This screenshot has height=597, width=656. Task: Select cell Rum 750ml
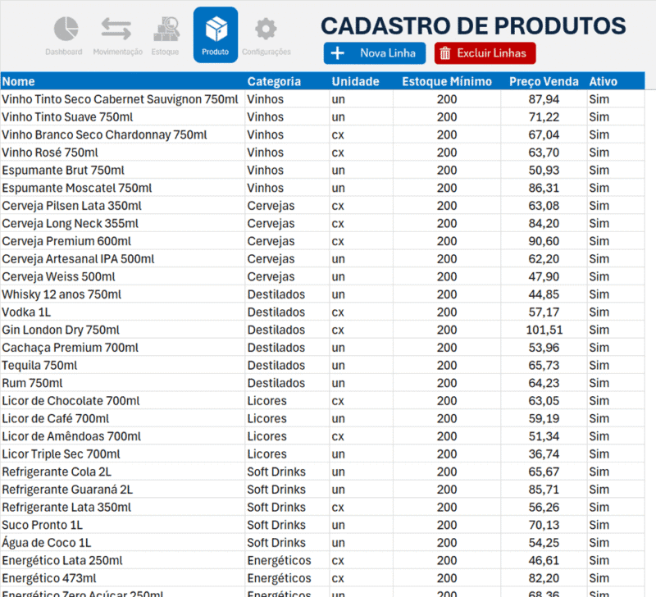tap(122, 383)
